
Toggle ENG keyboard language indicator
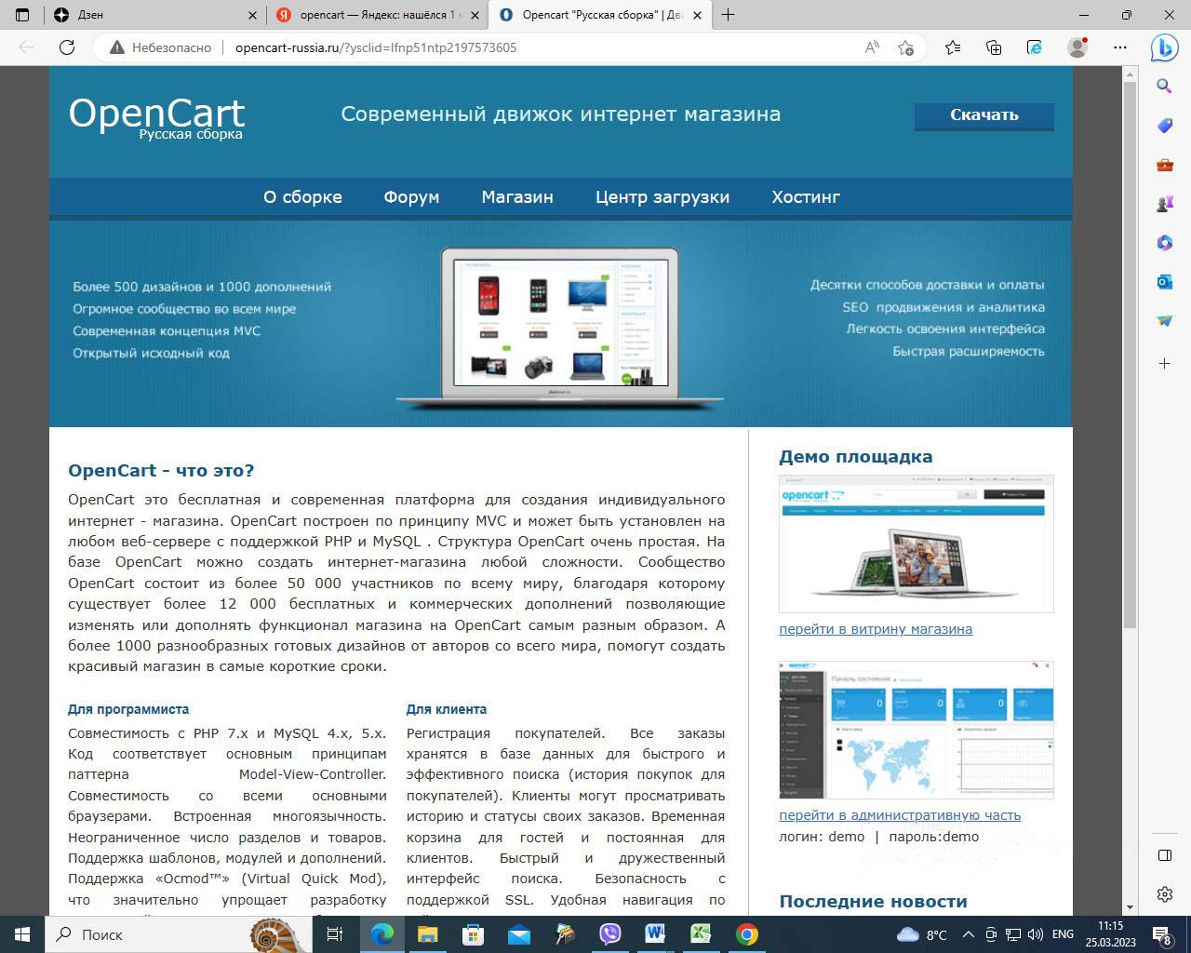(1063, 934)
